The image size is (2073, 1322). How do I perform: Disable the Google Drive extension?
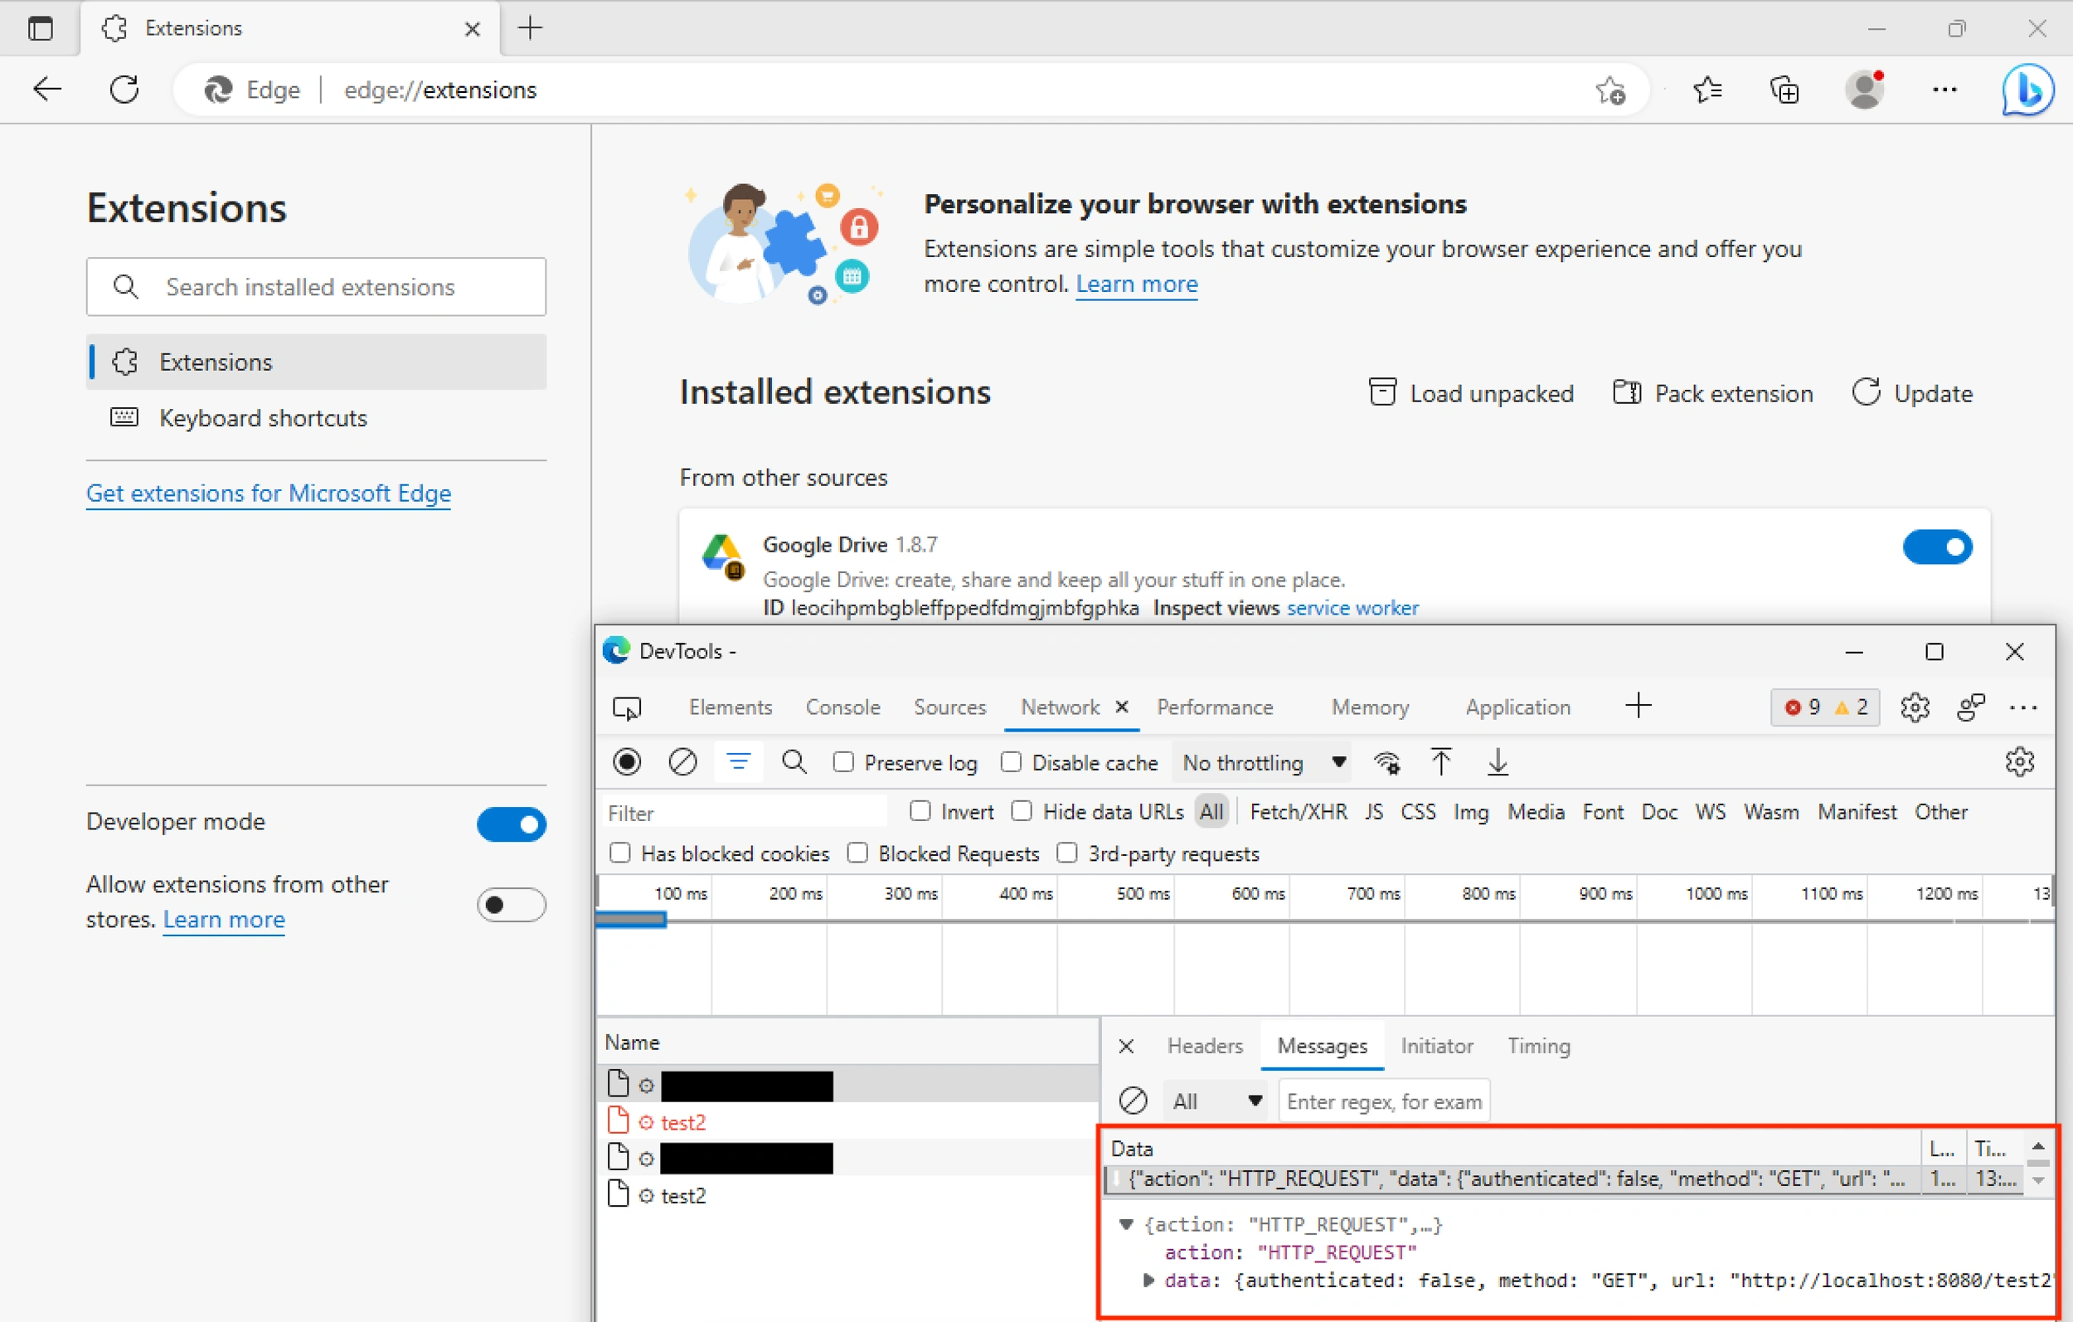(x=1938, y=547)
